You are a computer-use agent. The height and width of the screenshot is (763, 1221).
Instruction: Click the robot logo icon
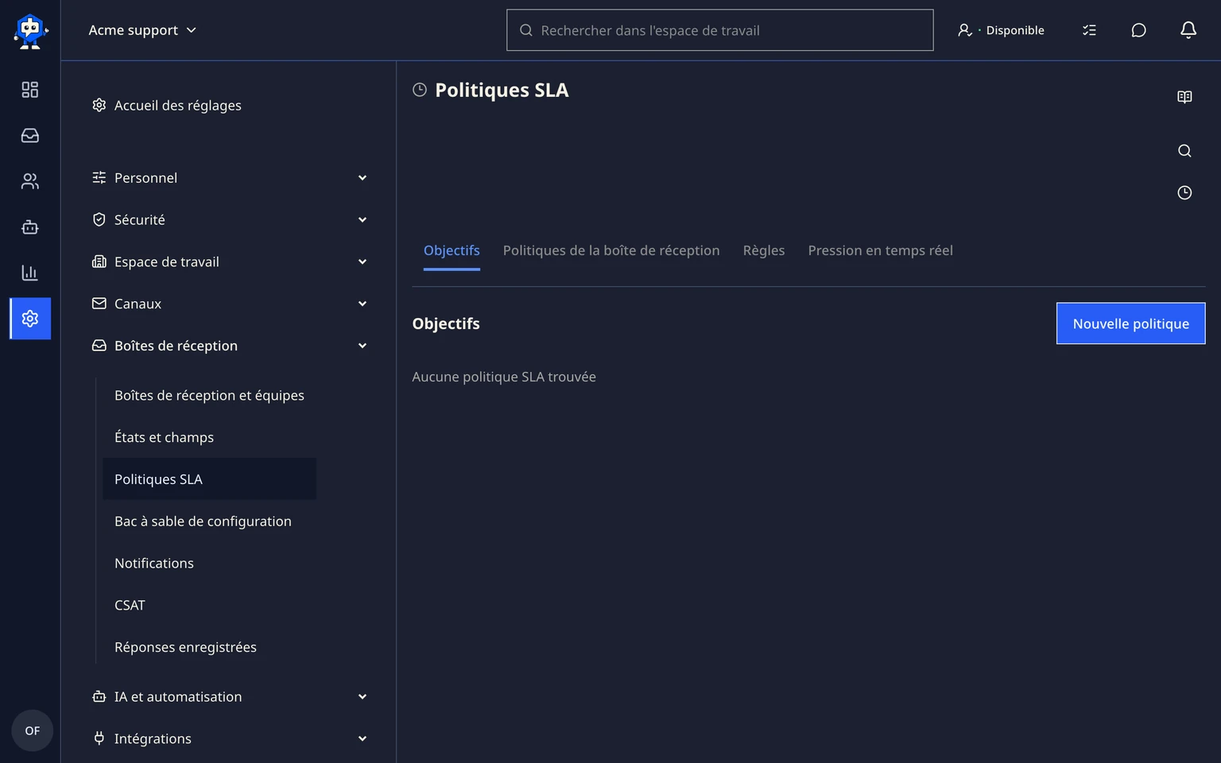pyautogui.click(x=30, y=30)
